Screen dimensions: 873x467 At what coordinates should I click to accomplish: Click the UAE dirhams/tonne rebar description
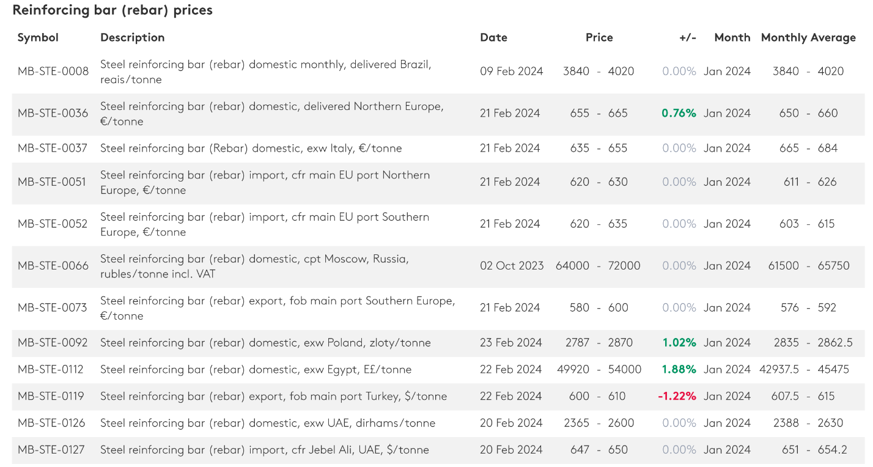[267, 423]
